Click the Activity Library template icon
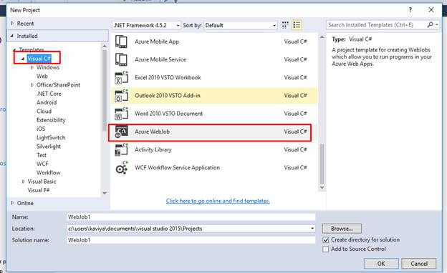This screenshot has width=447, height=273. [x=121, y=149]
